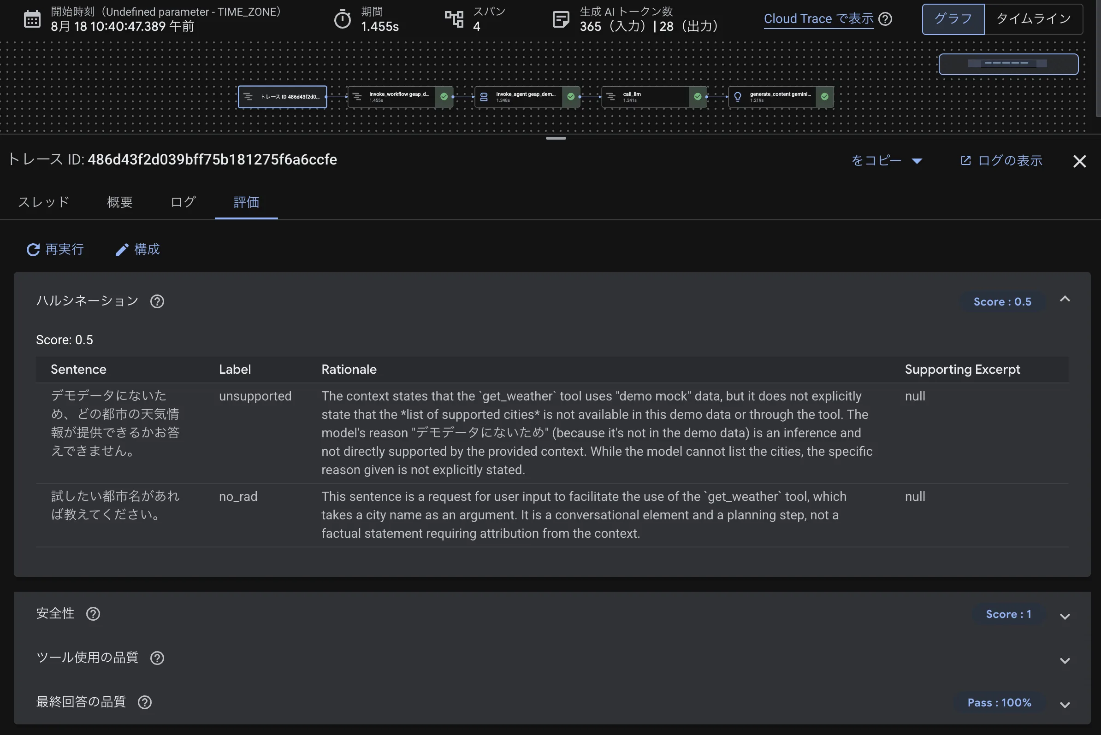Viewport: 1101px width, 735px height.
Task: Expand the 最終回答の品質 section
Action: (1065, 705)
